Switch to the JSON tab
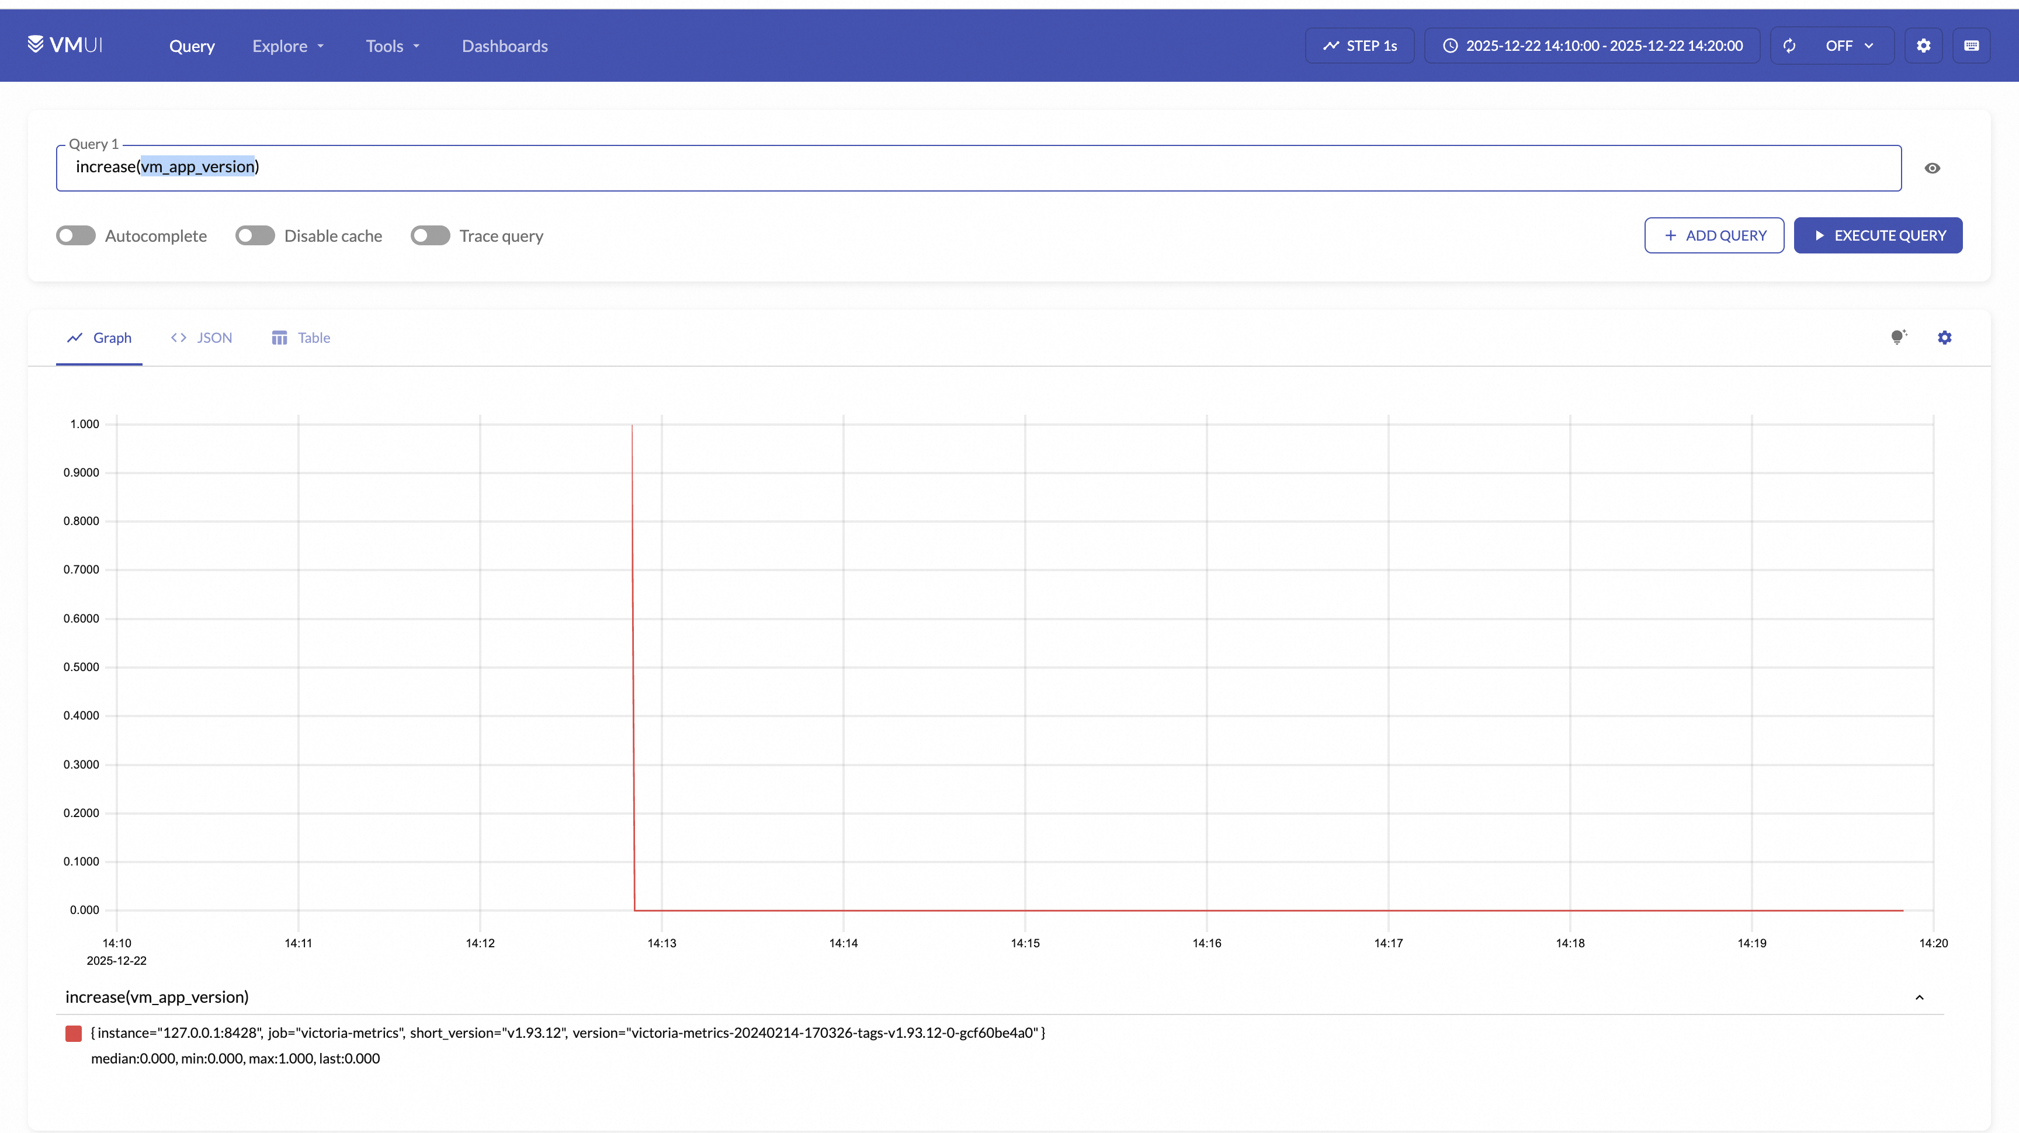 tap(202, 338)
